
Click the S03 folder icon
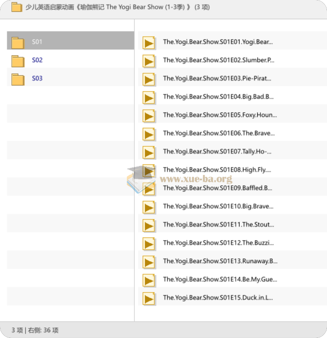click(18, 79)
